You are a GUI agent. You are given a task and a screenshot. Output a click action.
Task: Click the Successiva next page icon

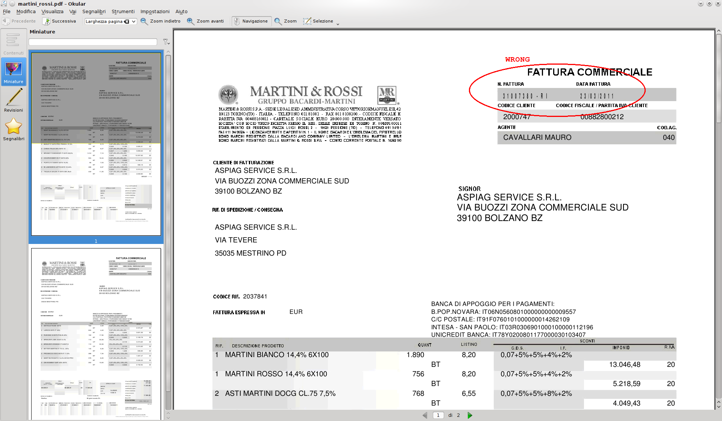coord(46,21)
